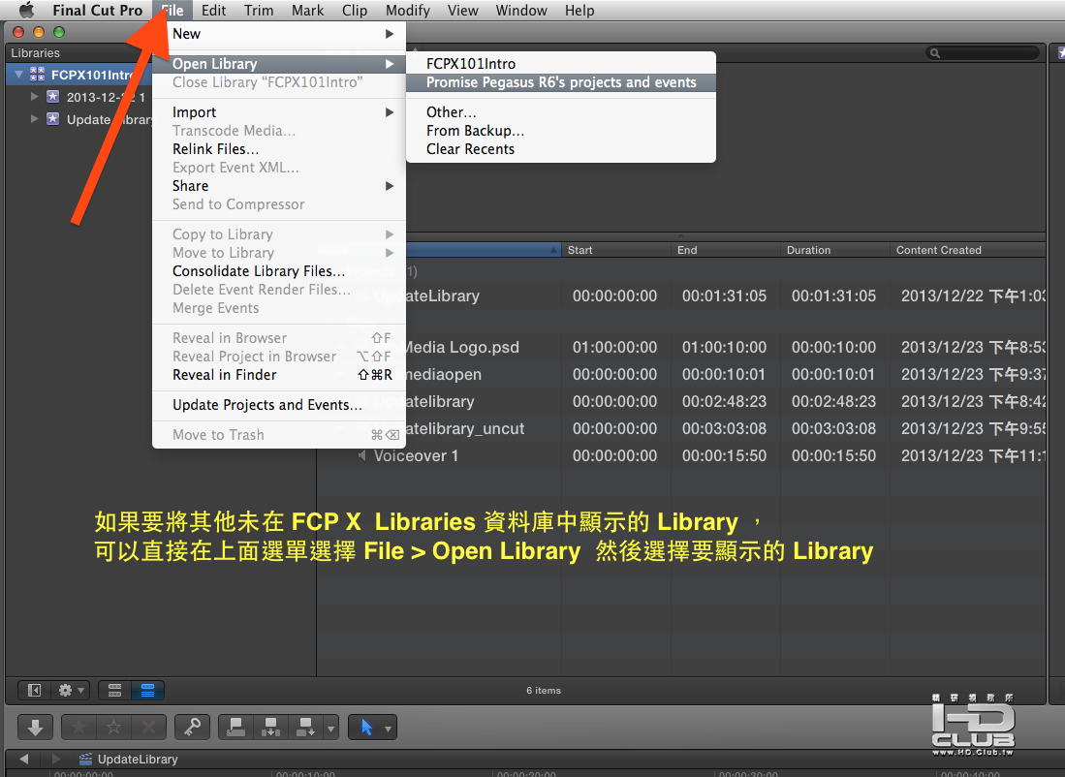1065x777 pixels.
Task: Open the Modify menu
Action: point(408,11)
